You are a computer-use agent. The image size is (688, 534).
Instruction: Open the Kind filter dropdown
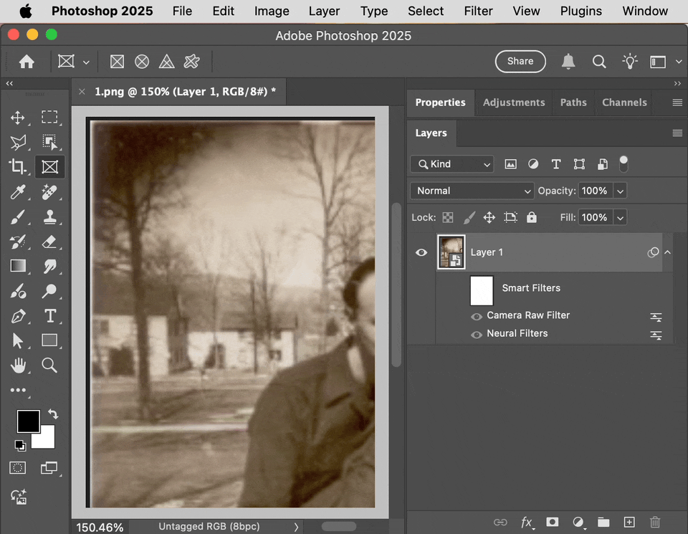tap(452, 164)
